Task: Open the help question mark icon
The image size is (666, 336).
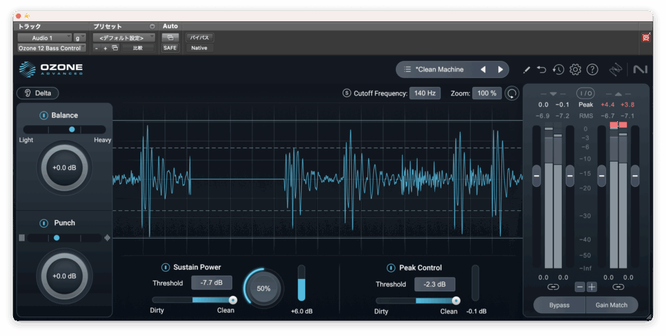Action: click(592, 69)
